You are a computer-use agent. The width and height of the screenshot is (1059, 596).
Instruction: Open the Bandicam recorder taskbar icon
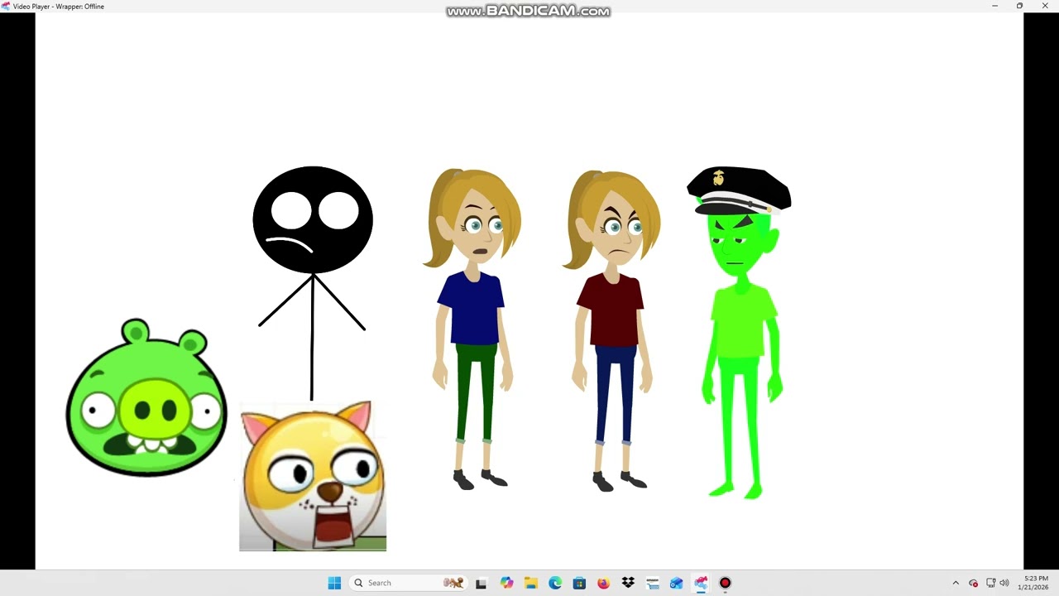click(726, 583)
